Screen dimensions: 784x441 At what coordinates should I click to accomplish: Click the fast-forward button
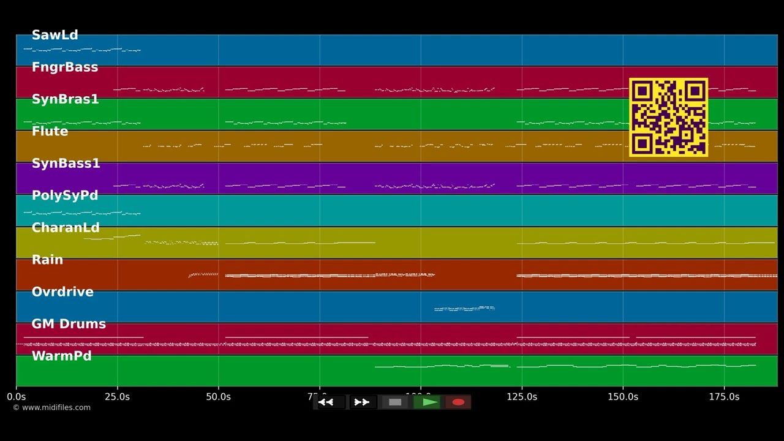pyautogui.click(x=362, y=402)
